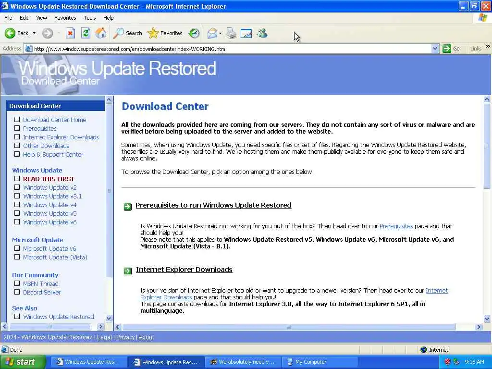Click green arrow icon beside Prerequisites heading
Screen dimensions: 492x369
tap(127, 207)
